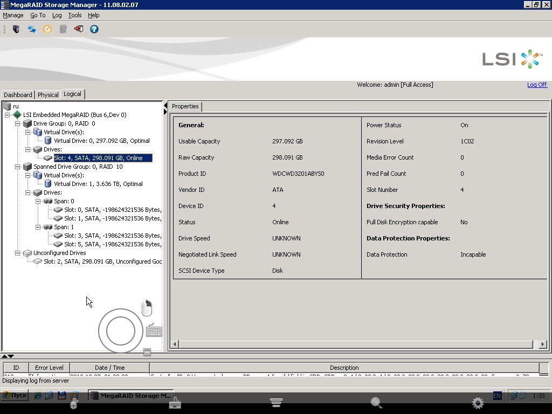Click the magnifier icon in bottom bar

[x=376, y=403]
